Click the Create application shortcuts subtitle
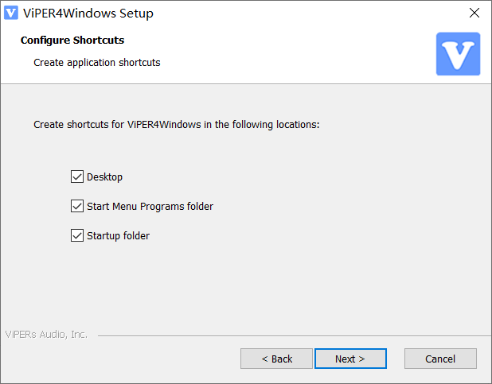492x384 pixels. tap(97, 63)
